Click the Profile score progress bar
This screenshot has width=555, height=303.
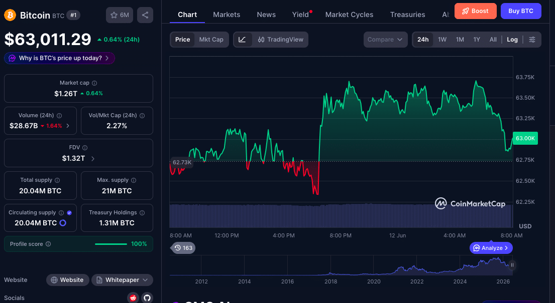pos(111,244)
